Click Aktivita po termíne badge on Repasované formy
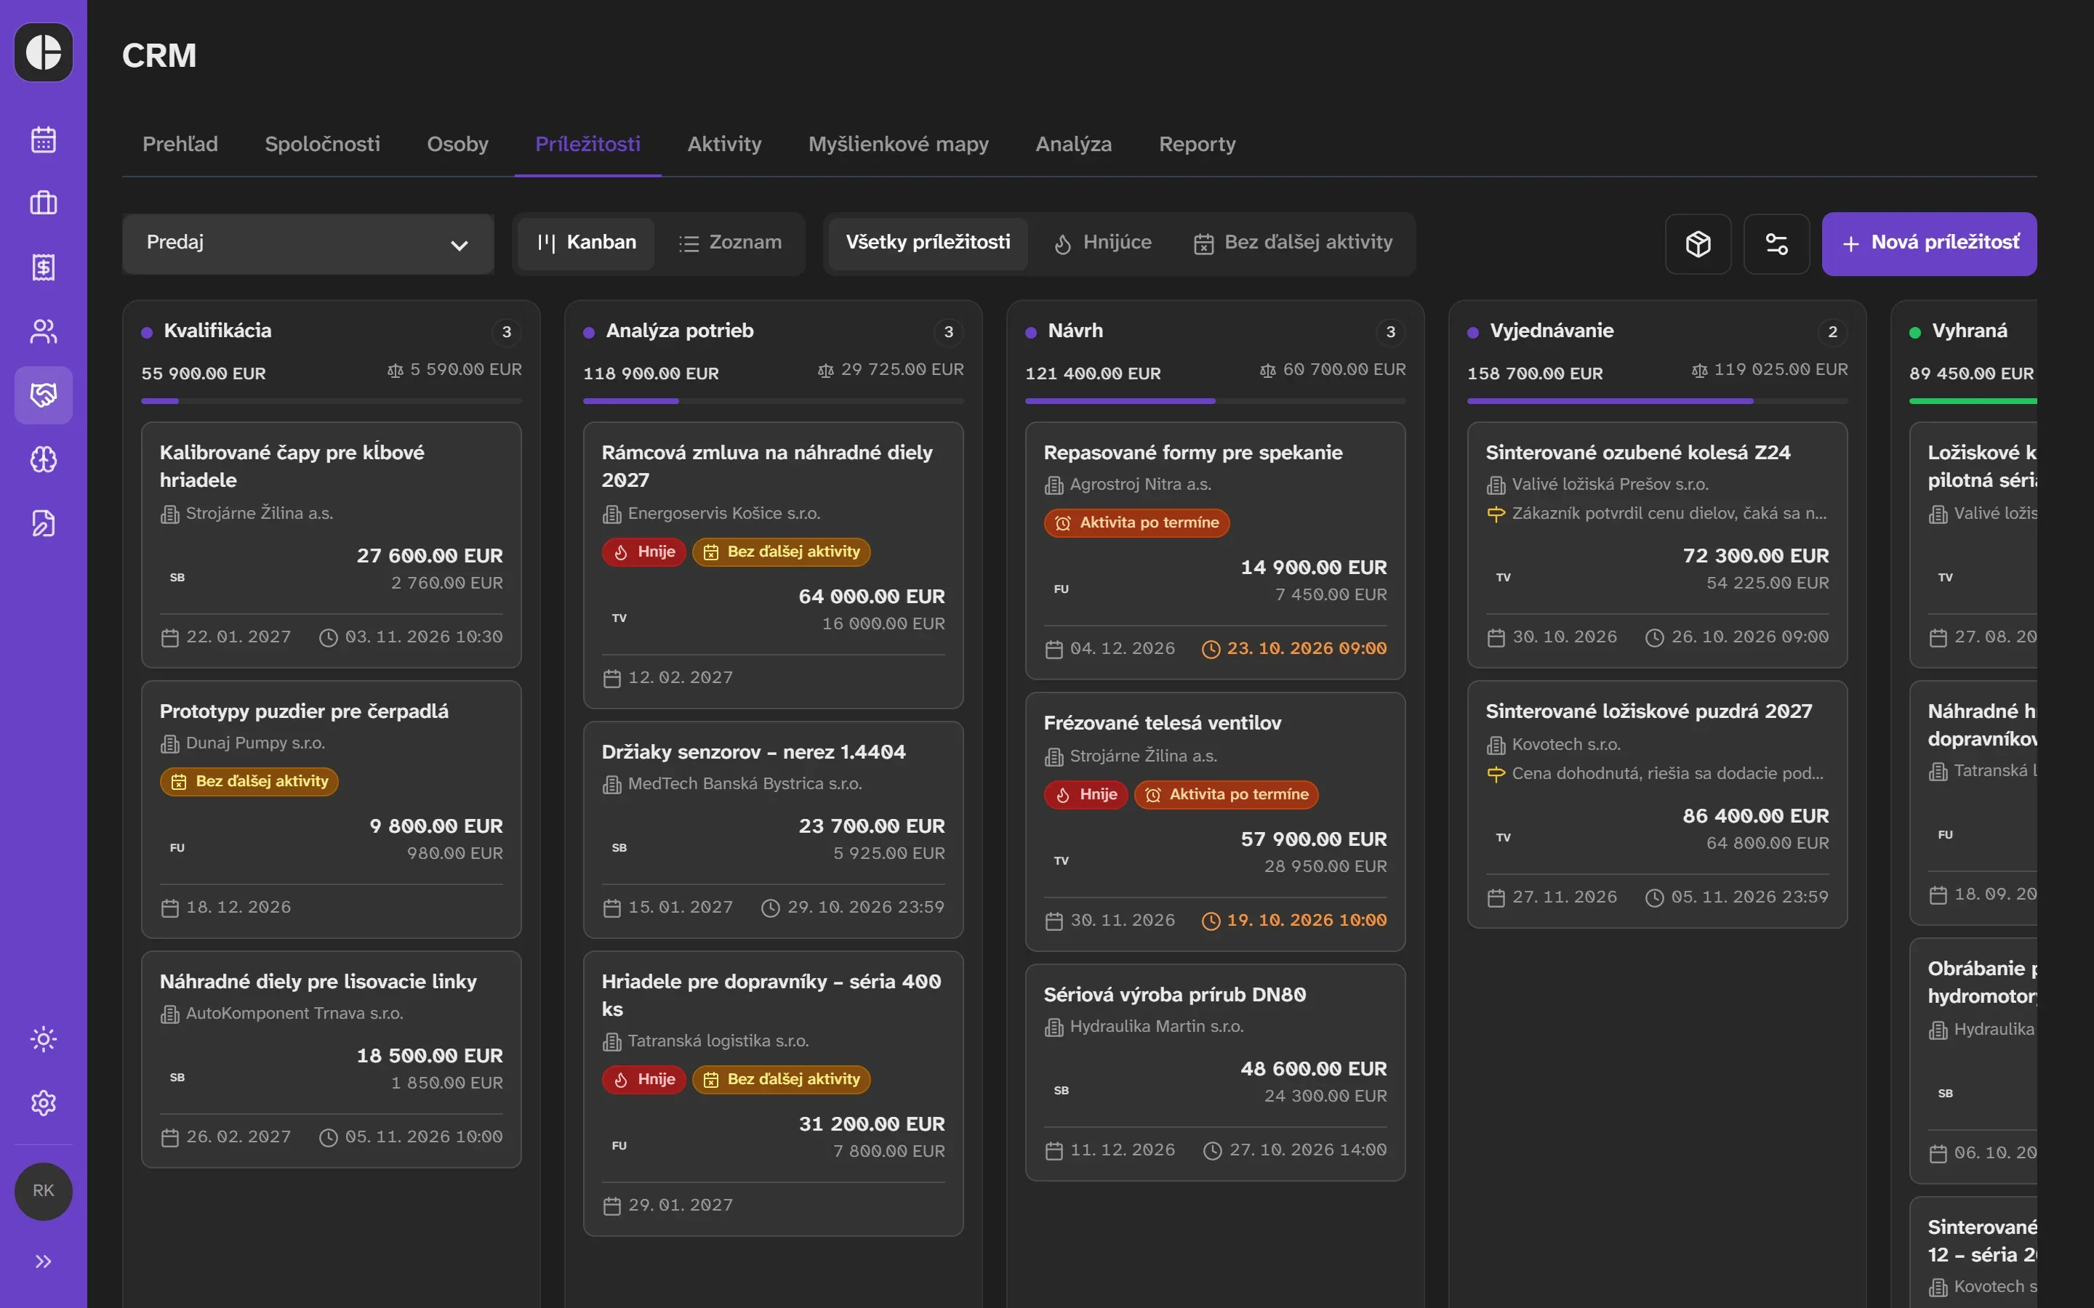2094x1308 pixels. (x=1136, y=522)
